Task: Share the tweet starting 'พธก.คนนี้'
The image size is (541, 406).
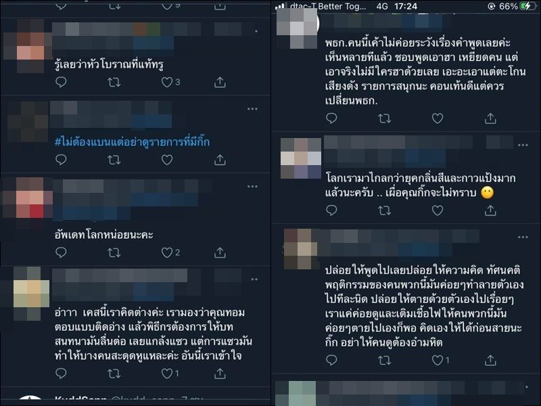Action: [490, 118]
